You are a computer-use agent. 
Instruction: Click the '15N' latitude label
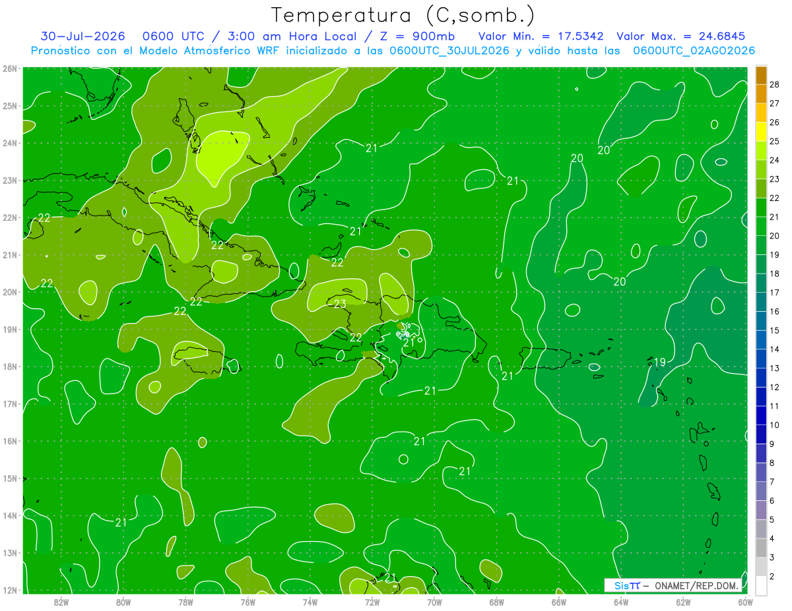tap(10, 479)
